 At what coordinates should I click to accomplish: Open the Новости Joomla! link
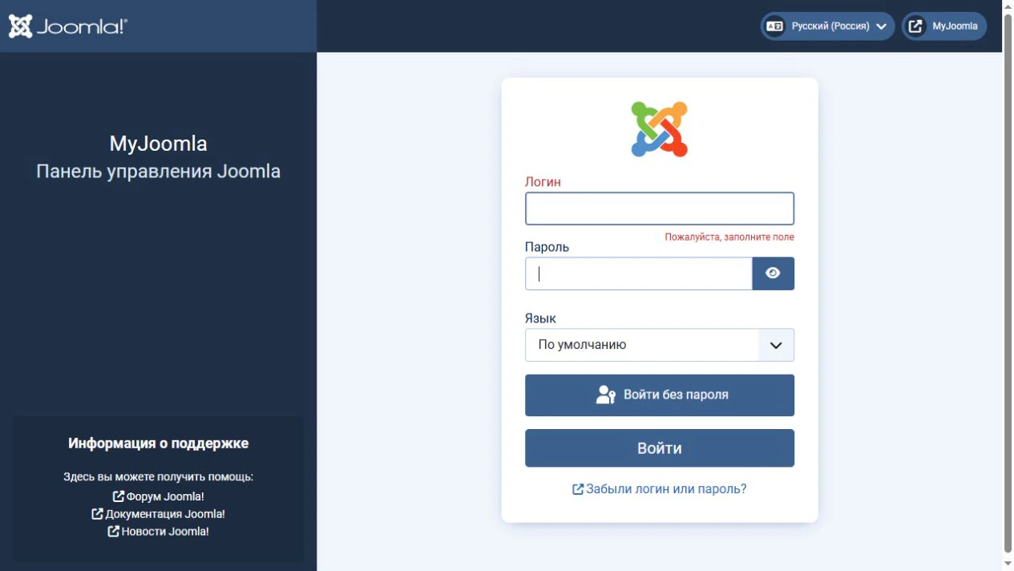[x=159, y=531]
